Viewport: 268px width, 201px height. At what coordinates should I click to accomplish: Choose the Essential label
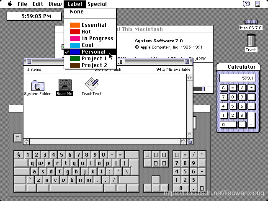(90, 25)
